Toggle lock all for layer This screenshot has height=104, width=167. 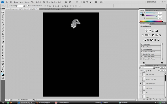tap(151, 71)
